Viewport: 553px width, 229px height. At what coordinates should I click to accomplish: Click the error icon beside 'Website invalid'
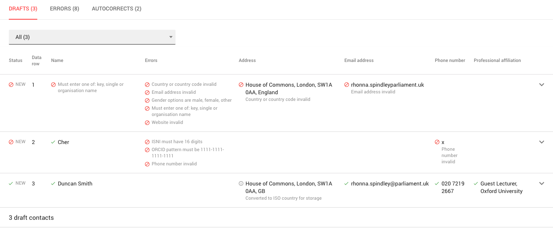pos(147,123)
